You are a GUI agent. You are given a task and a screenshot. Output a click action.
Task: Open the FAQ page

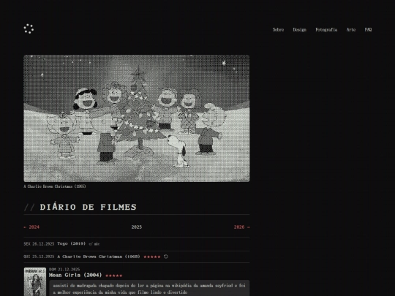(x=368, y=30)
